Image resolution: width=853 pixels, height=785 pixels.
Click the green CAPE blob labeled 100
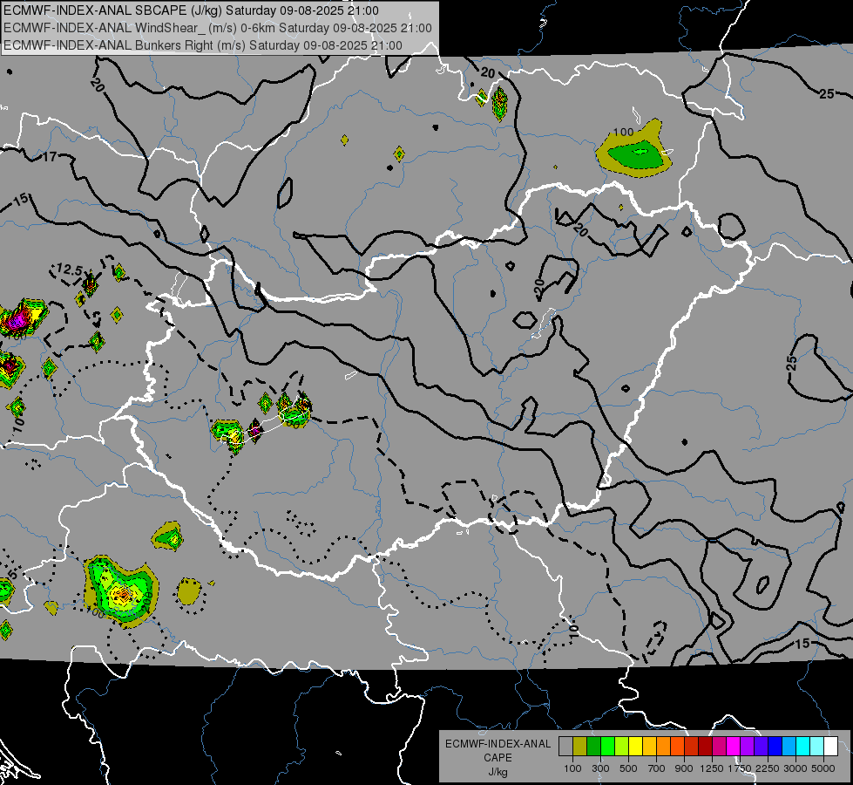click(x=634, y=150)
